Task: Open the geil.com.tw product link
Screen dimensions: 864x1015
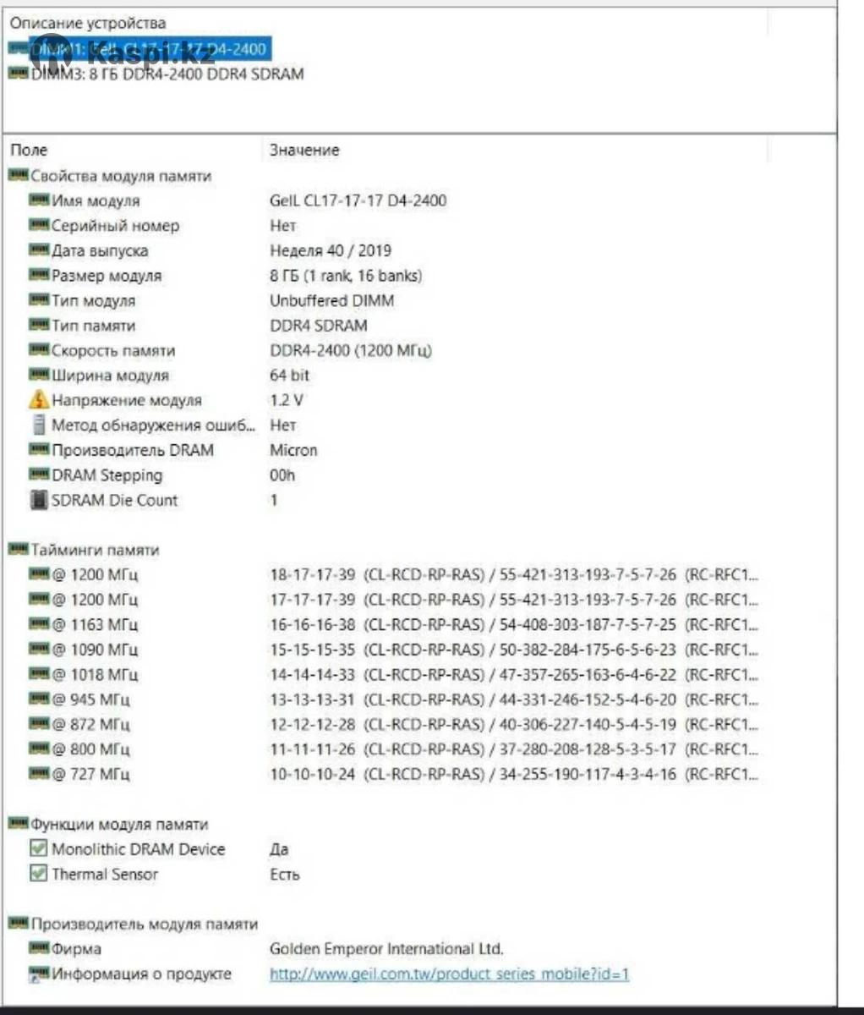Action: (449, 974)
